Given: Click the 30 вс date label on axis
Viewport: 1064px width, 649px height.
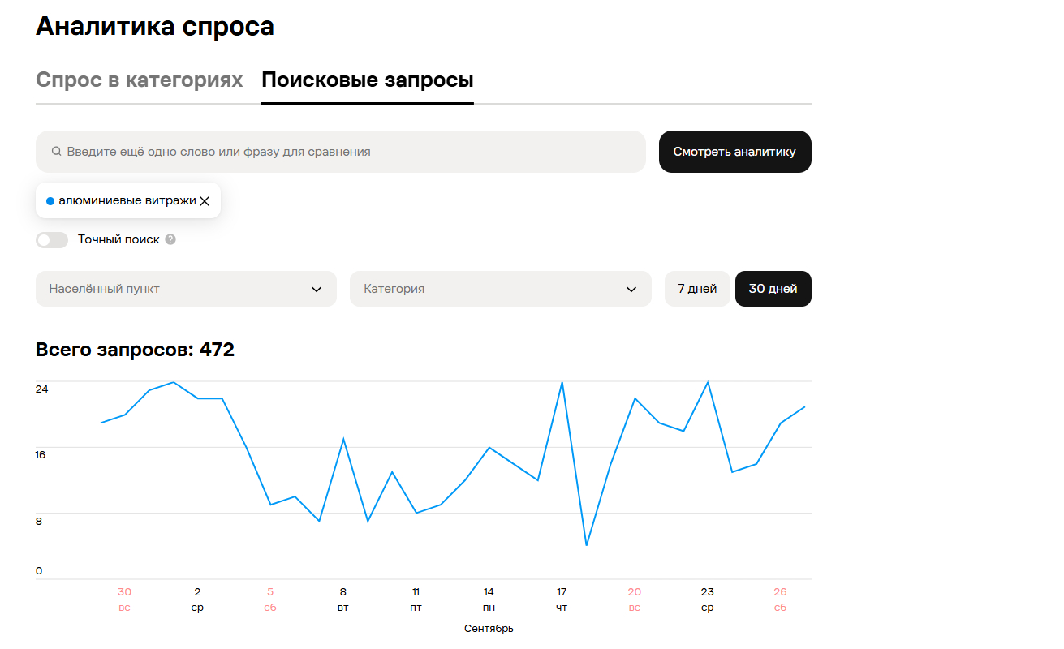Looking at the screenshot, I should (x=124, y=600).
